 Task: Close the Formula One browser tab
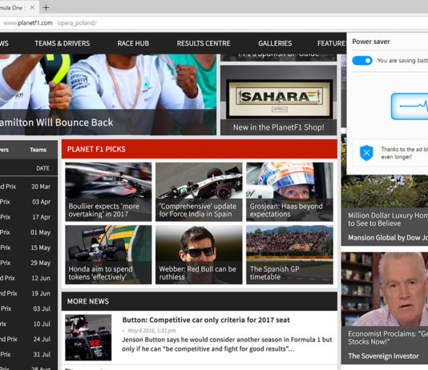tap(32, 8)
